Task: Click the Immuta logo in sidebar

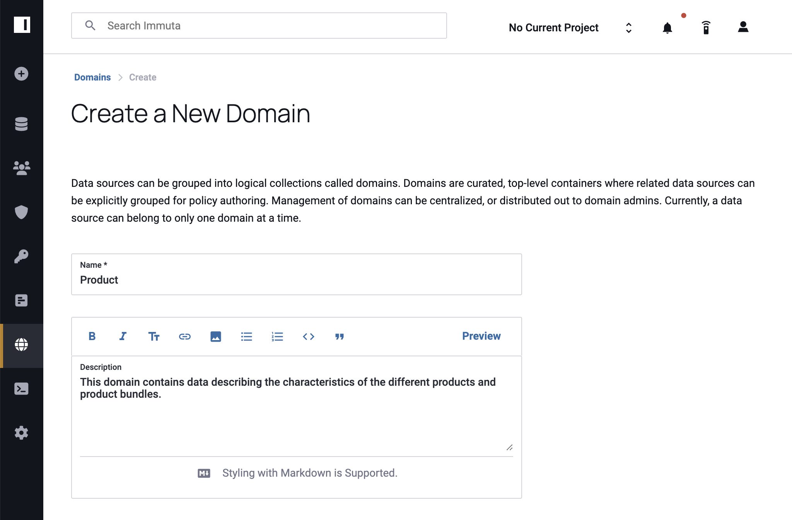Action: (x=22, y=25)
